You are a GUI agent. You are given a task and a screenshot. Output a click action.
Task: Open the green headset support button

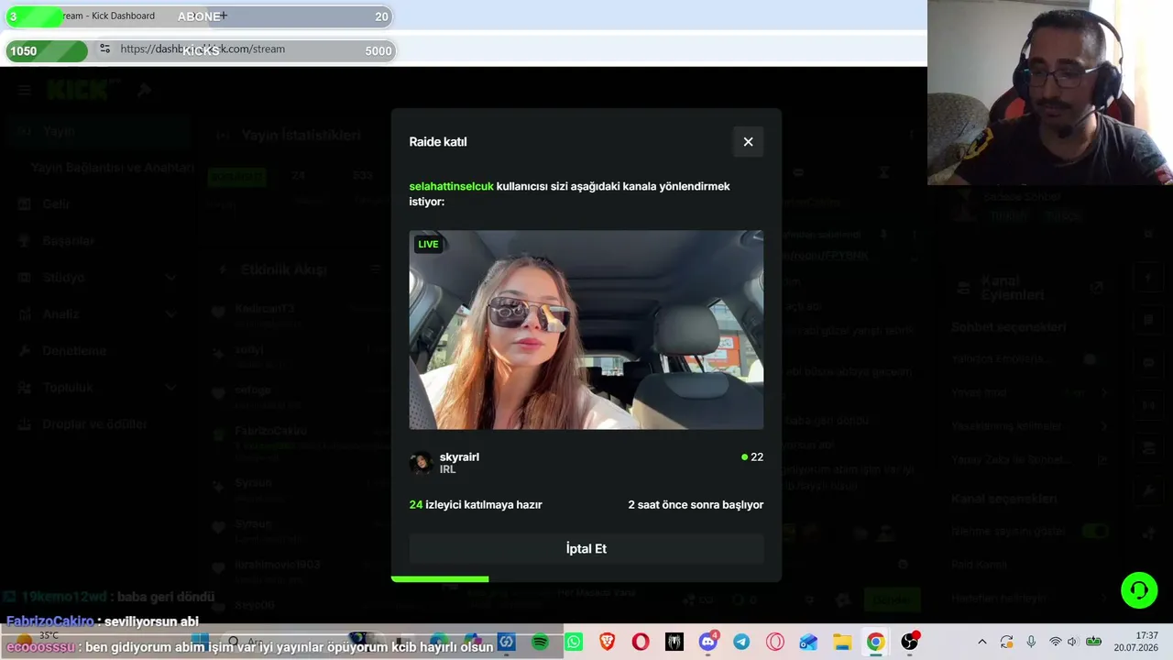point(1139,589)
